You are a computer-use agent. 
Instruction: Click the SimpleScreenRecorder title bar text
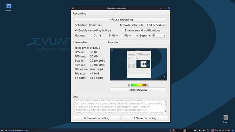(117, 8)
